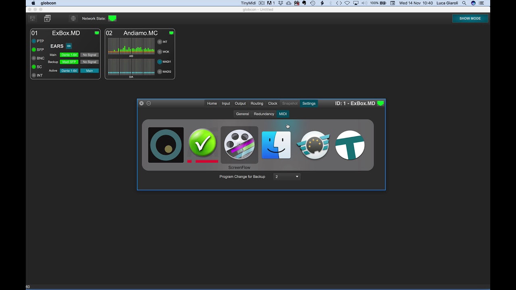516x290 pixels.
Task: Switch to the Routing tab
Action: pyautogui.click(x=257, y=104)
